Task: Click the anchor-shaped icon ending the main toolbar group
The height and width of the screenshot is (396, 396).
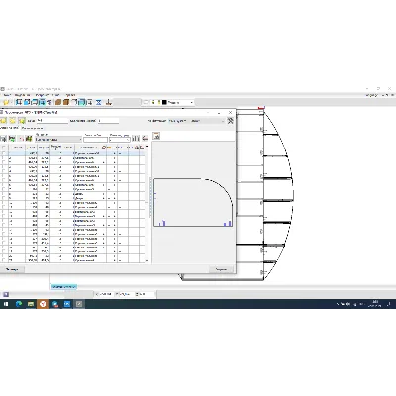Action: pos(109,103)
